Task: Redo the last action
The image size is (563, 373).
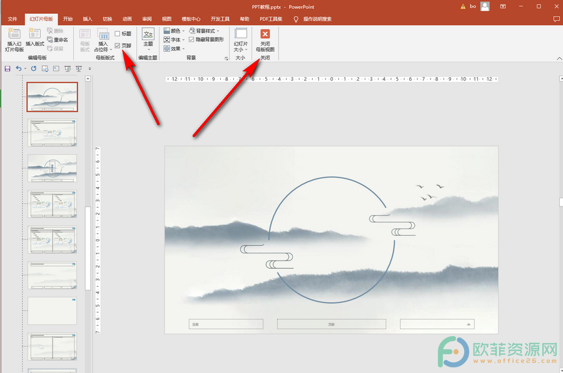Action: click(x=33, y=68)
